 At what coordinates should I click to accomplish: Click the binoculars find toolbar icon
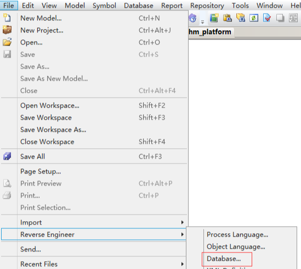pyautogui.click(x=241, y=18)
